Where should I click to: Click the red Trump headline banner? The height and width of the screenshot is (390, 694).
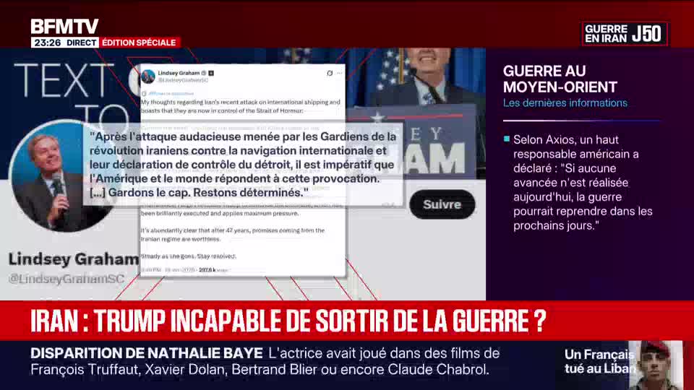pyautogui.click(x=289, y=321)
